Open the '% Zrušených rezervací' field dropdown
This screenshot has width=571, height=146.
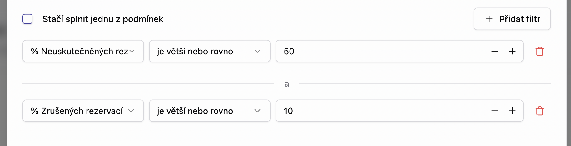tap(77, 111)
